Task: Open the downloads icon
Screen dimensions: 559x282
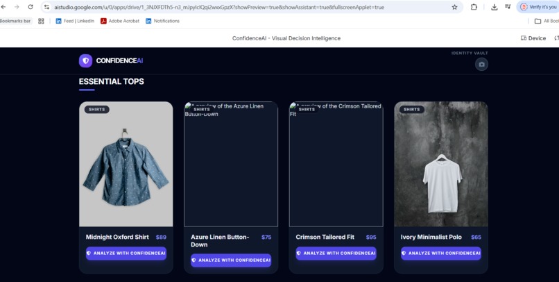Action: (494, 7)
